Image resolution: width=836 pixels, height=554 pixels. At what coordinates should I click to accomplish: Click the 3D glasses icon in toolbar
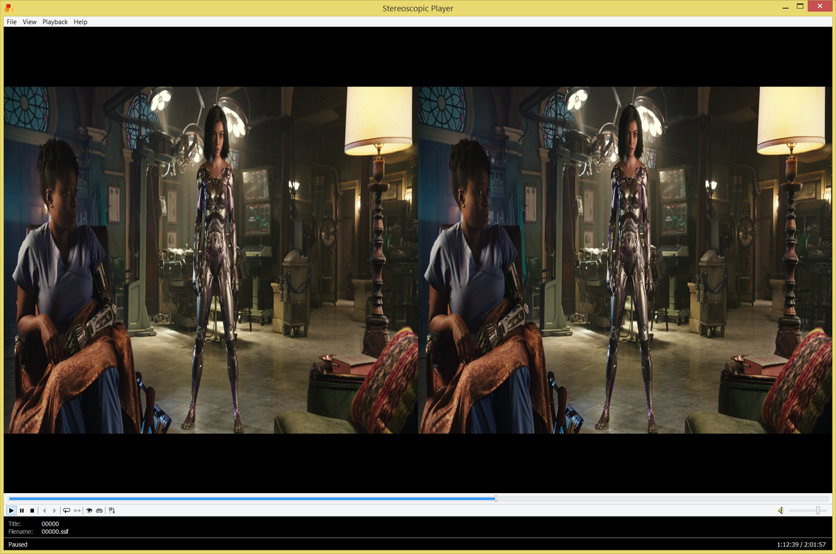pos(99,510)
